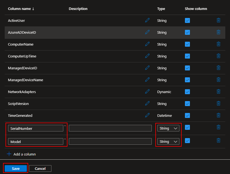The width and height of the screenshot is (230, 174).
Task: Click the edit pencil for TimeGenerated
Action: click(x=147, y=115)
